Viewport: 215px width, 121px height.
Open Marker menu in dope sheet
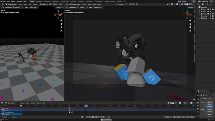click(x=33, y=103)
